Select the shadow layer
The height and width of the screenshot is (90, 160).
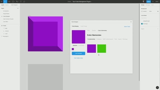click(x=7, y=31)
